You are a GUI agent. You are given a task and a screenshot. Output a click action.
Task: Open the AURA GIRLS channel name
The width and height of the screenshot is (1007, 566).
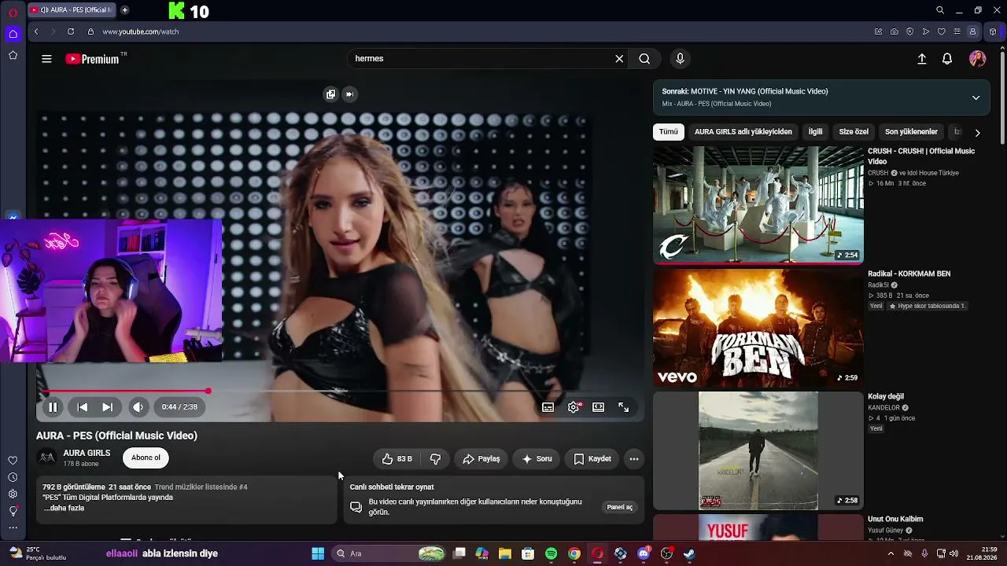pos(87,454)
